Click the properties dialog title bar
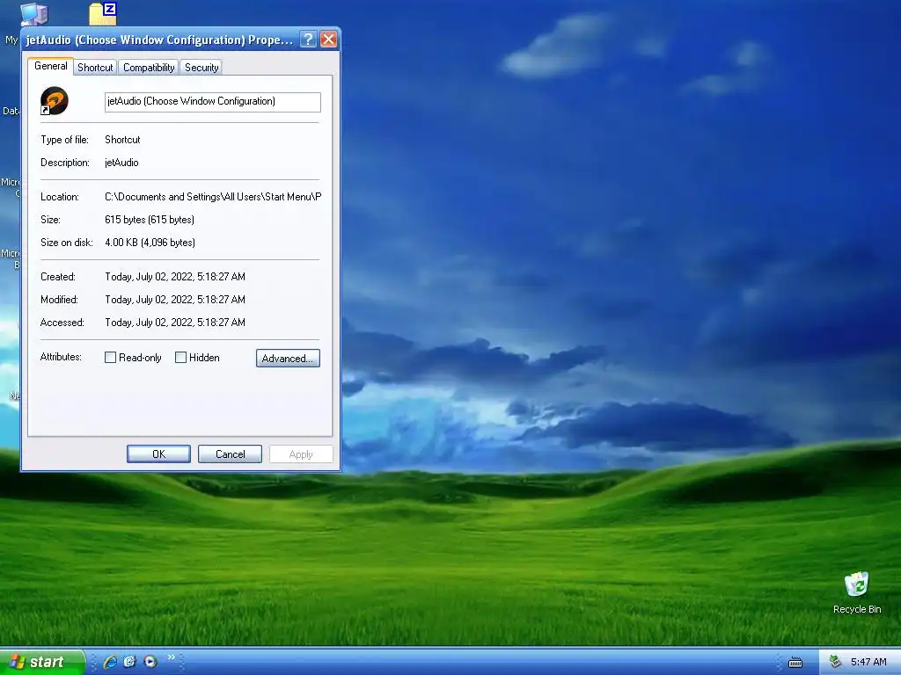901x675 pixels. pyautogui.click(x=160, y=40)
